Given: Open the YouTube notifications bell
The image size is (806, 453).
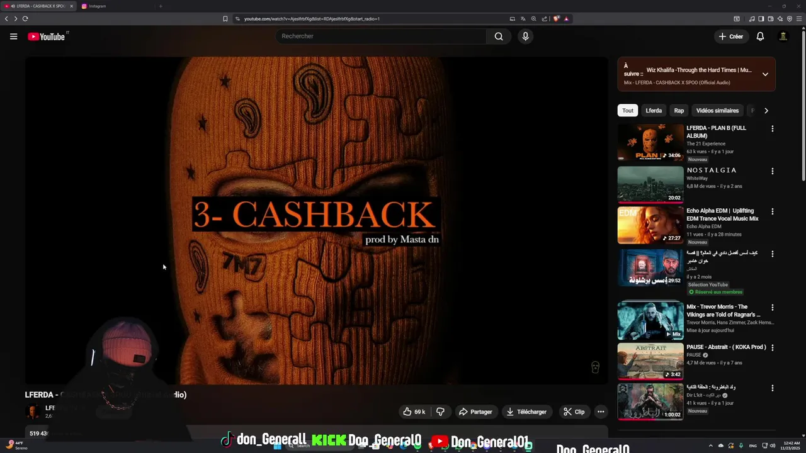Looking at the screenshot, I should pyautogui.click(x=760, y=36).
